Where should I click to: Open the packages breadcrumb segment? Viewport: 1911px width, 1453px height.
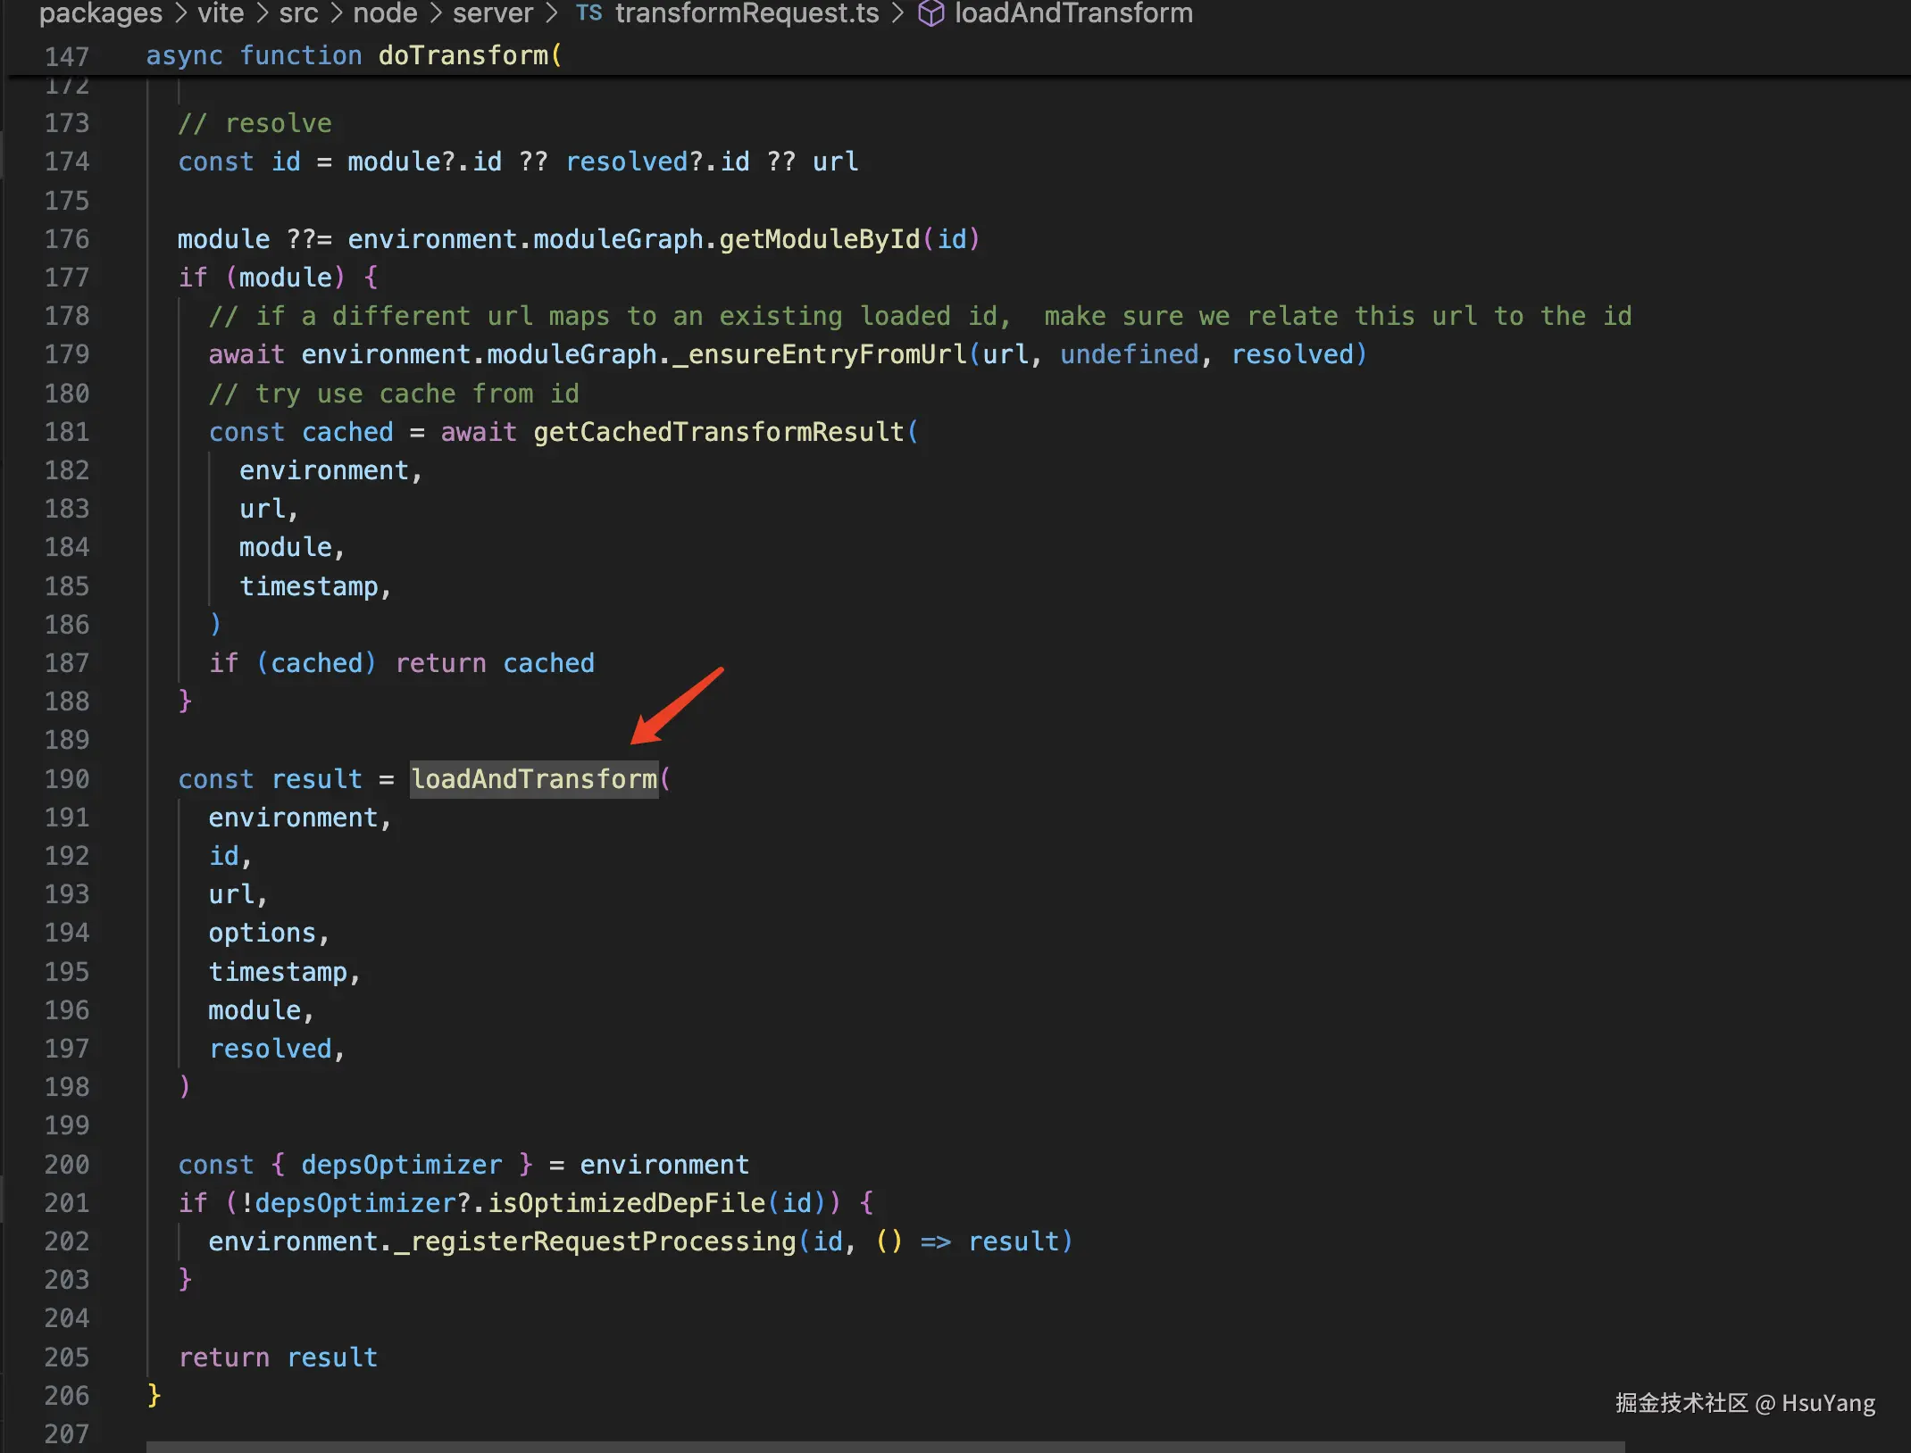click(x=101, y=13)
